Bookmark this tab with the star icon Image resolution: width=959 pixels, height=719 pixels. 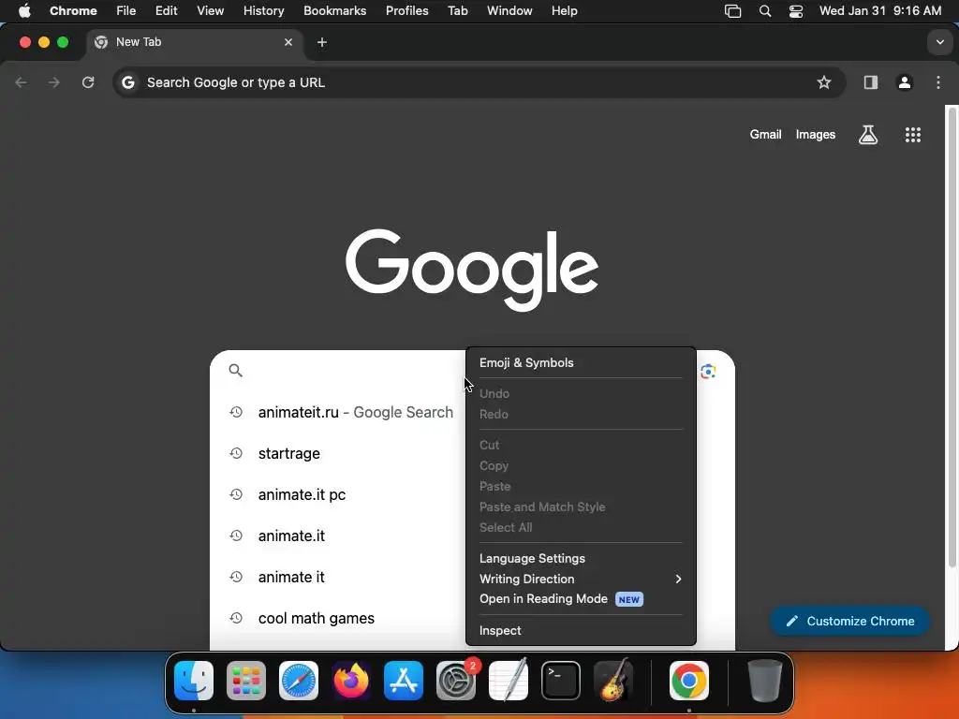pos(824,82)
